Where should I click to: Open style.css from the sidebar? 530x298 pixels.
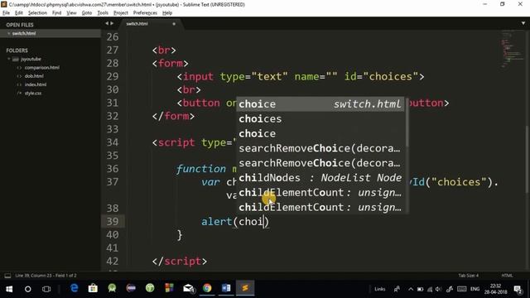[x=33, y=93]
